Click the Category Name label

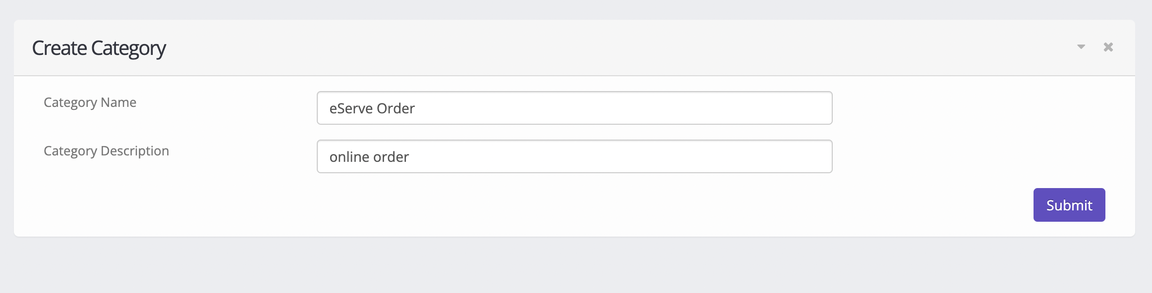[90, 102]
